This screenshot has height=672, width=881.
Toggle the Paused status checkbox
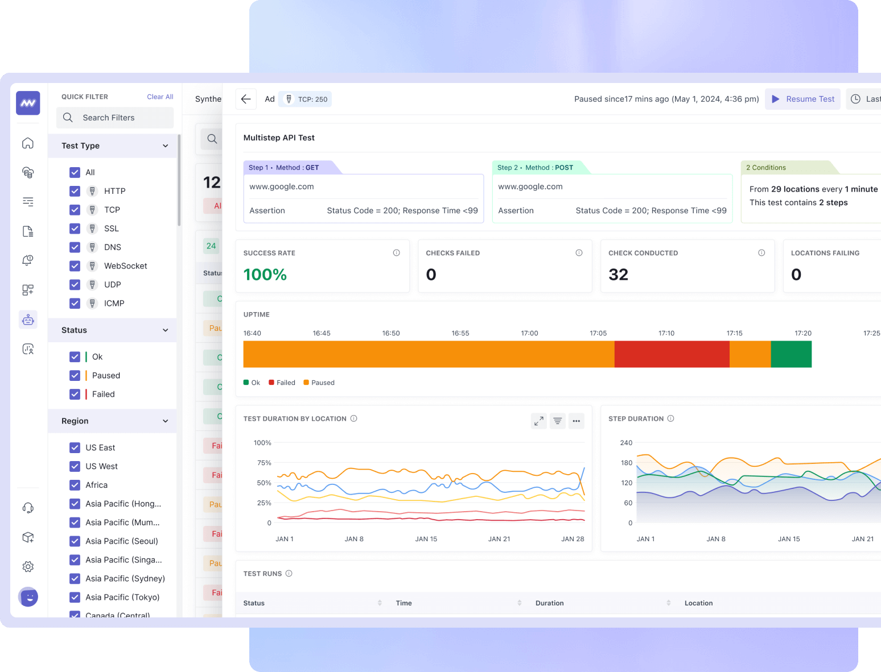(75, 375)
